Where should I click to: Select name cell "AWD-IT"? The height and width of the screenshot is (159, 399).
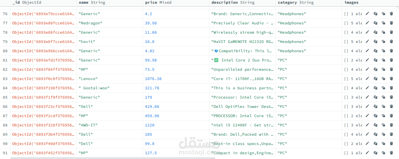click(88, 125)
